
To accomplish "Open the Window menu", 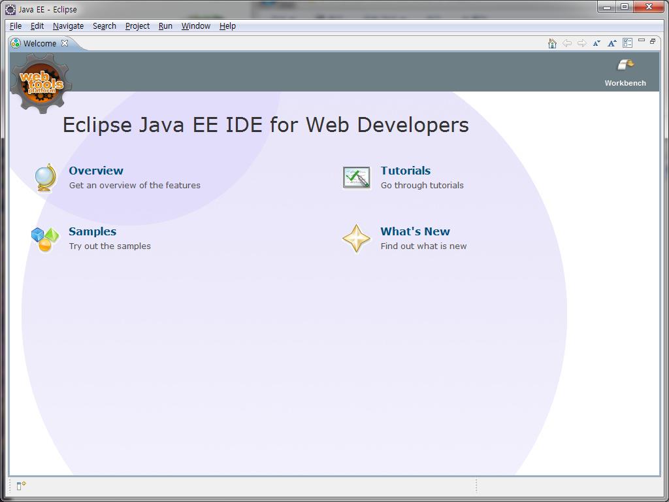I will pos(196,26).
